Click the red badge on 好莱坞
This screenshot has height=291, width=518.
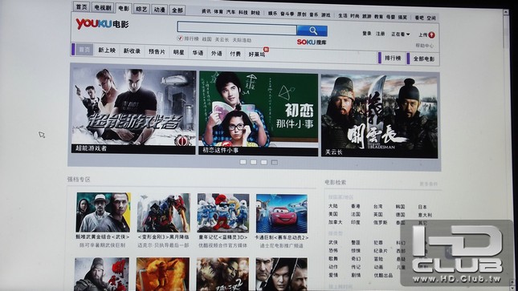click(x=266, y=50)
